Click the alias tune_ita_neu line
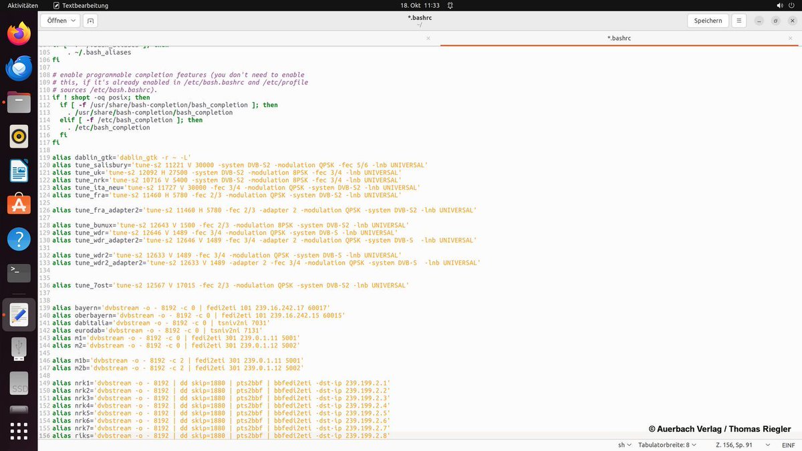This screenshot has height=451, width=802. click(x=236, y=188)
